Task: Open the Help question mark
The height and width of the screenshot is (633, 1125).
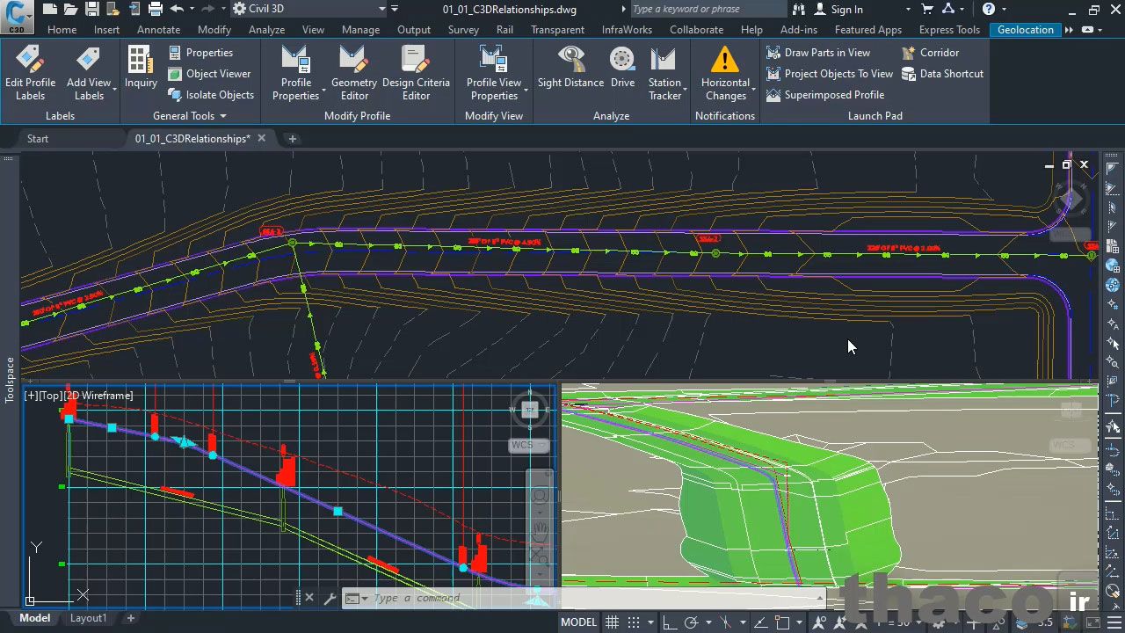Action: coord(989,9)
